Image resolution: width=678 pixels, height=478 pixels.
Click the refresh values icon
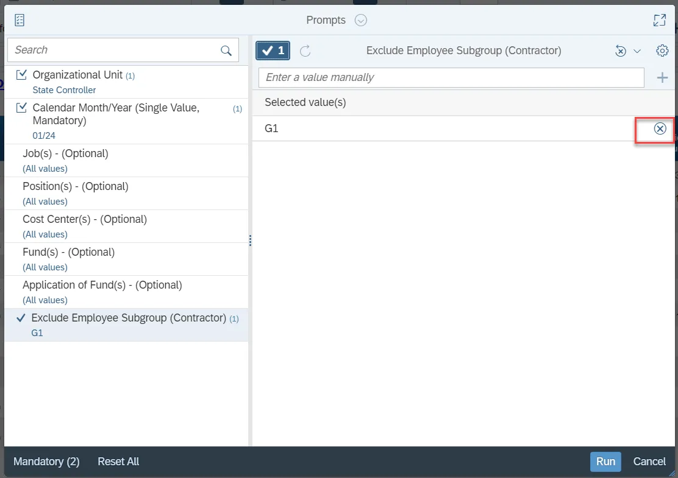(x=305, y=51)
